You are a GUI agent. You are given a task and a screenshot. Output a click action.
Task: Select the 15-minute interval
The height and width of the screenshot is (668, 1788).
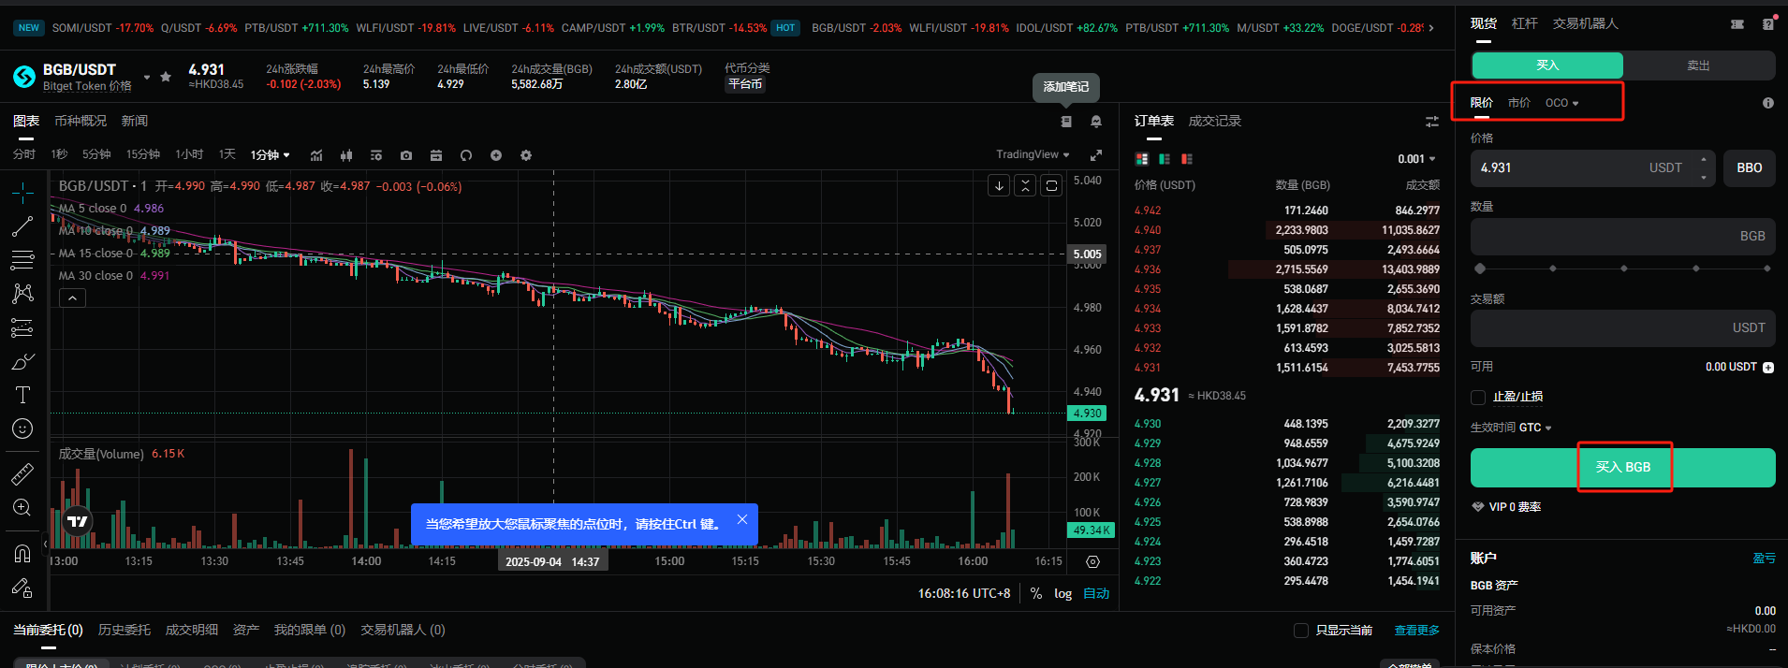click(x=143, y=154)
